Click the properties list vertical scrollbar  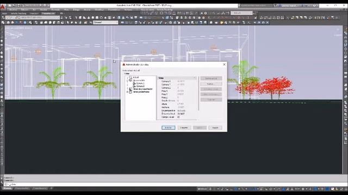click(198, 94)
